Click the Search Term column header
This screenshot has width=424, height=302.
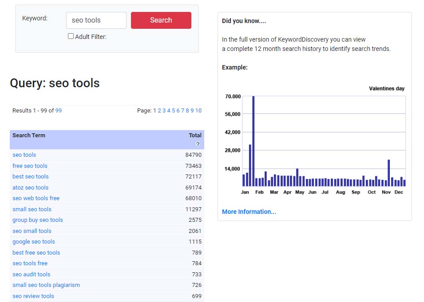(29, 136)
